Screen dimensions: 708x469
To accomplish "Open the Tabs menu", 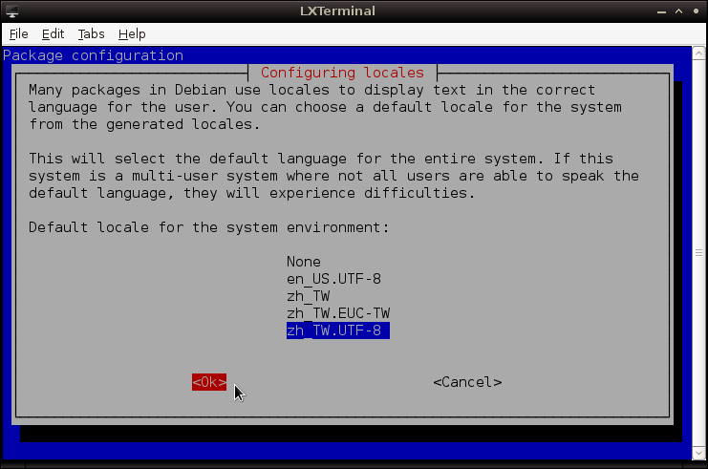I will (x=91, y=33).
